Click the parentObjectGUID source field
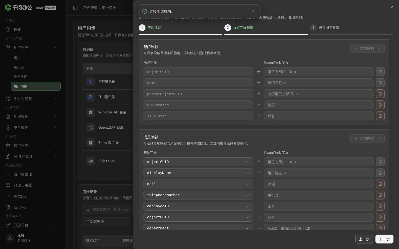399x249 pixels. tap(198, 94)
